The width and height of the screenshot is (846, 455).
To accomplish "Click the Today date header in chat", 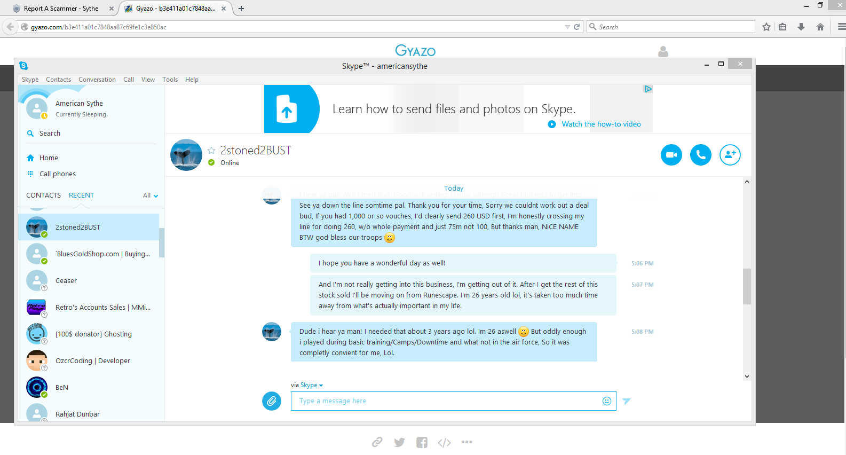I will click(x=454, y=189).
